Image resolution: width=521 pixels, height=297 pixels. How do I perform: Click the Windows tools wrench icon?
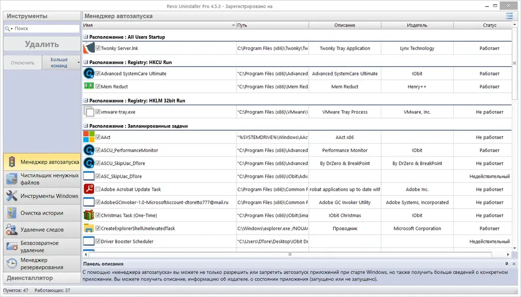click(11, 196)
